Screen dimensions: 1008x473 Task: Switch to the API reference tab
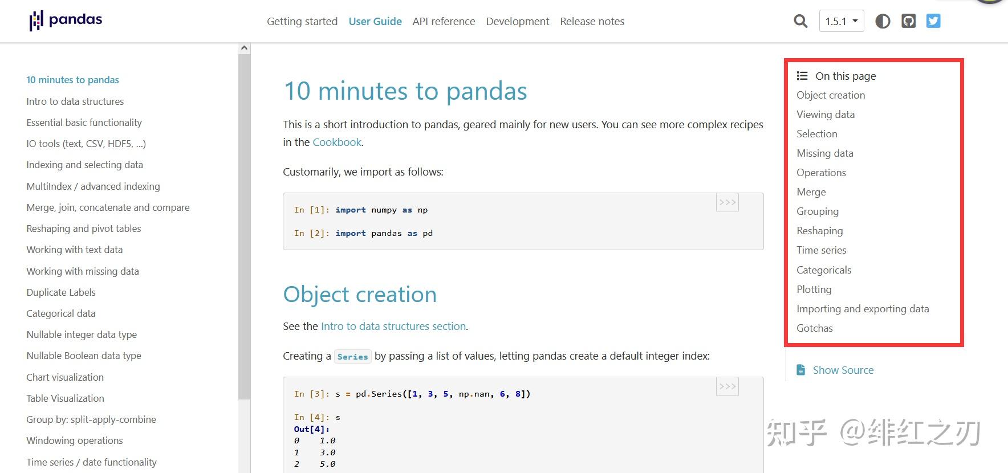tap(444, 22)
